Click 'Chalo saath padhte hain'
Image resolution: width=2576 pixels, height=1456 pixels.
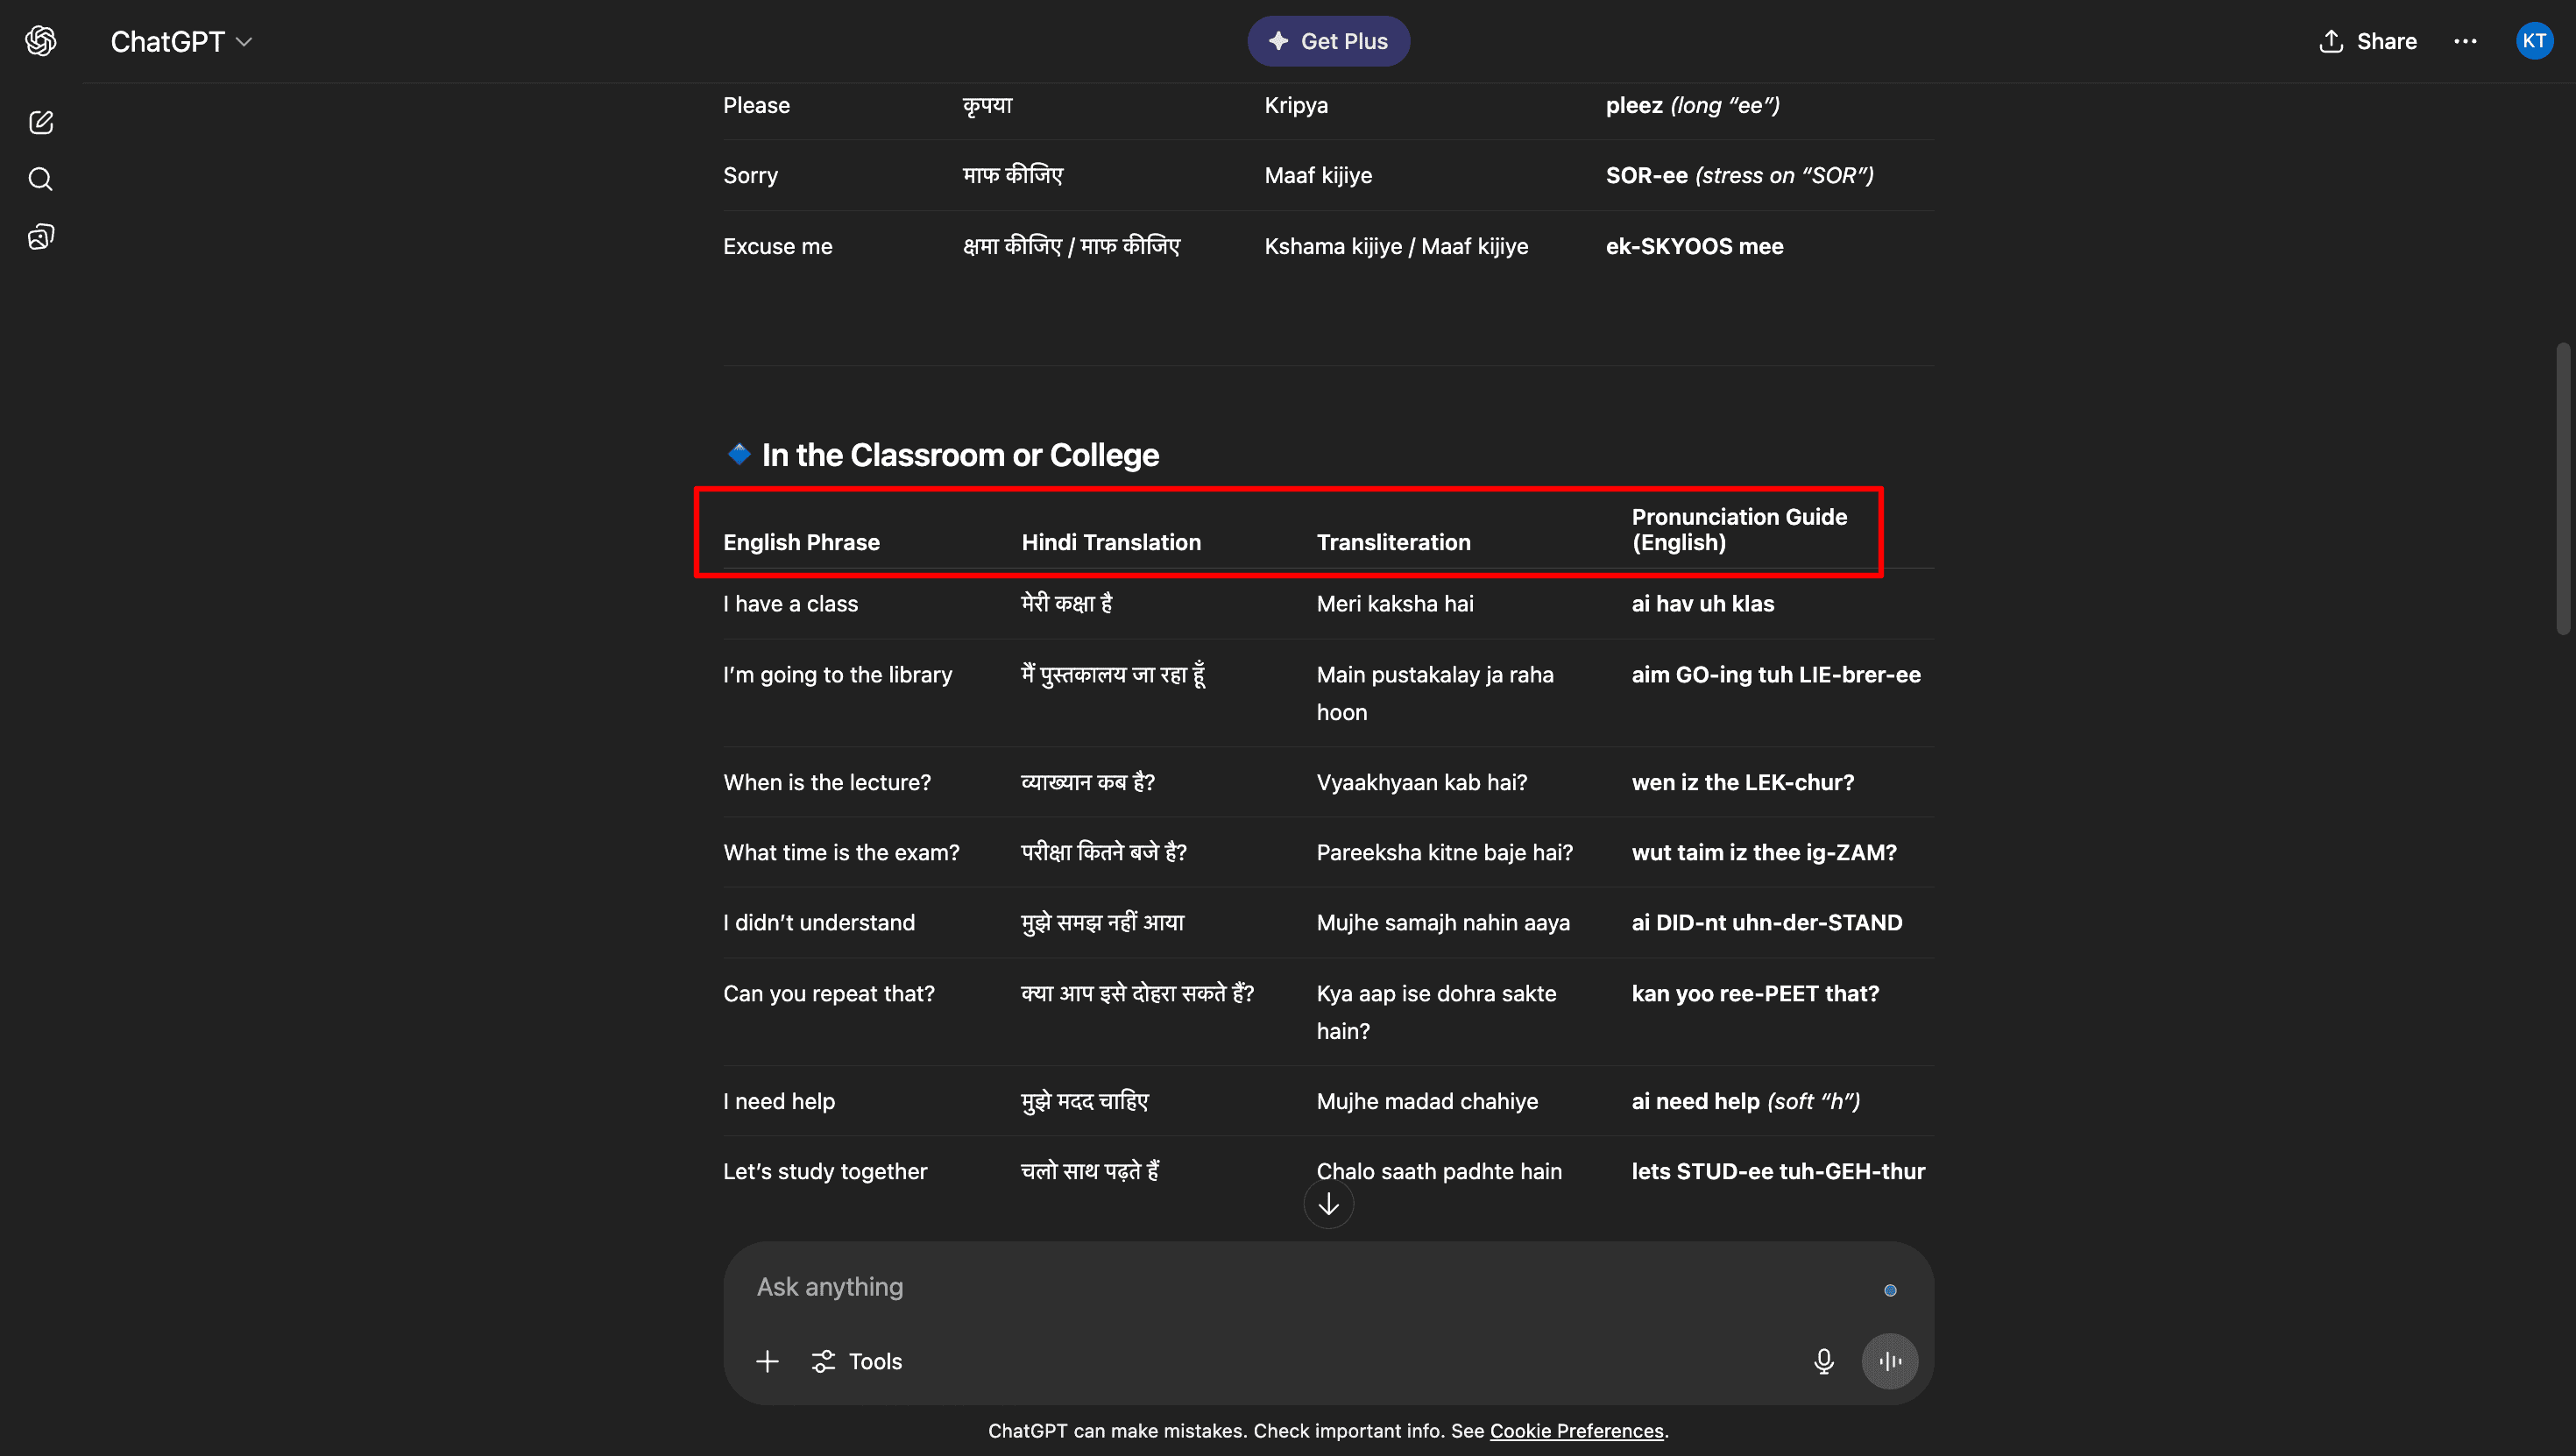coord(1438,1171)
